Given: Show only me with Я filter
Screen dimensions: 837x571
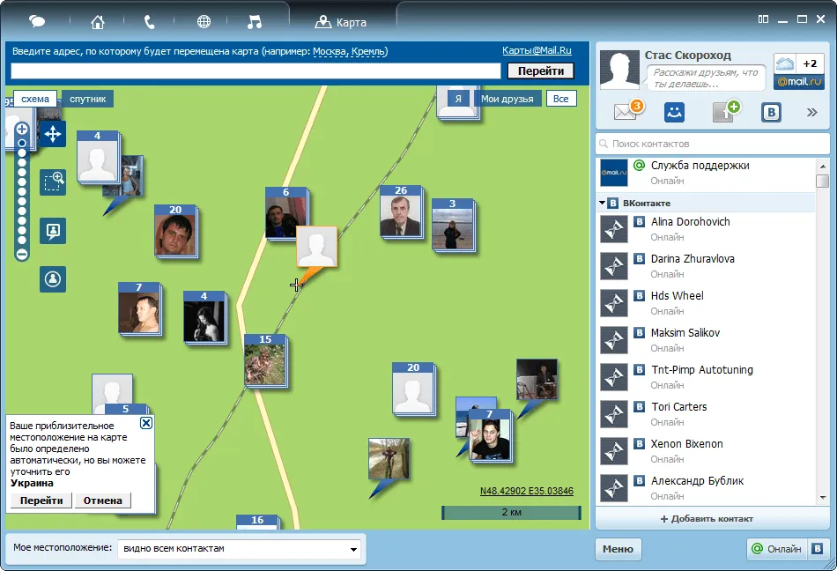Looking at the screenshot, I should click(x=458, y=99).
